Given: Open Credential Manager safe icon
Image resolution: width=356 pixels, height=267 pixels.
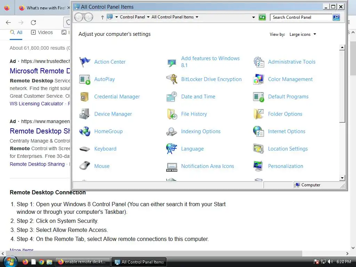Looking at the screenshot, I should tap(85, 97).
